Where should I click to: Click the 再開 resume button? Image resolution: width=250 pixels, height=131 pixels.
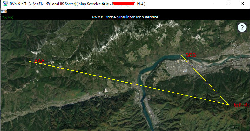[x=4, y=11]
